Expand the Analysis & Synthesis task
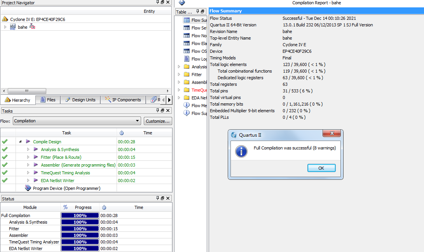This screenshot has height=252, width=424. (x=28, y=149)
